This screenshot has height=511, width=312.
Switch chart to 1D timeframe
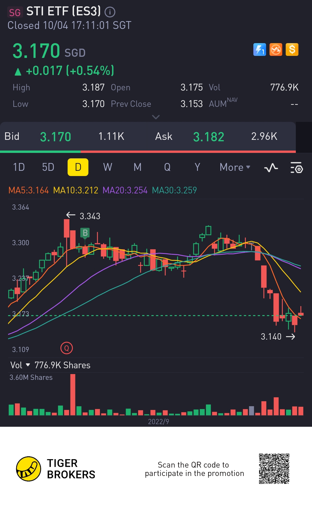[x=19, y=167]
